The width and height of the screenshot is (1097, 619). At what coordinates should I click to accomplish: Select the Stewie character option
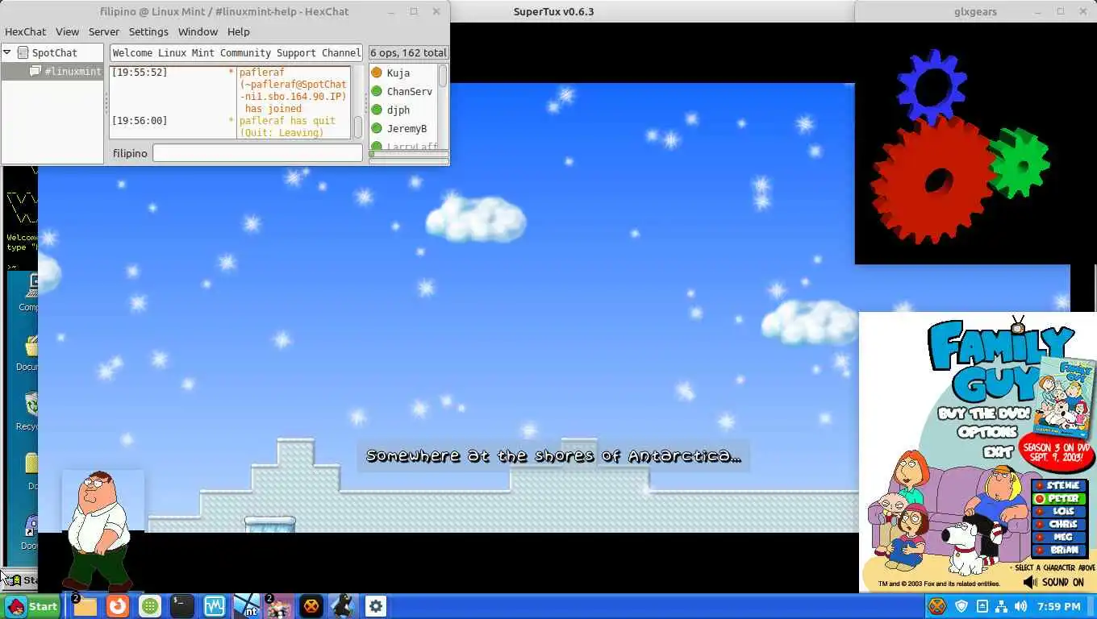pos(1059,485)
